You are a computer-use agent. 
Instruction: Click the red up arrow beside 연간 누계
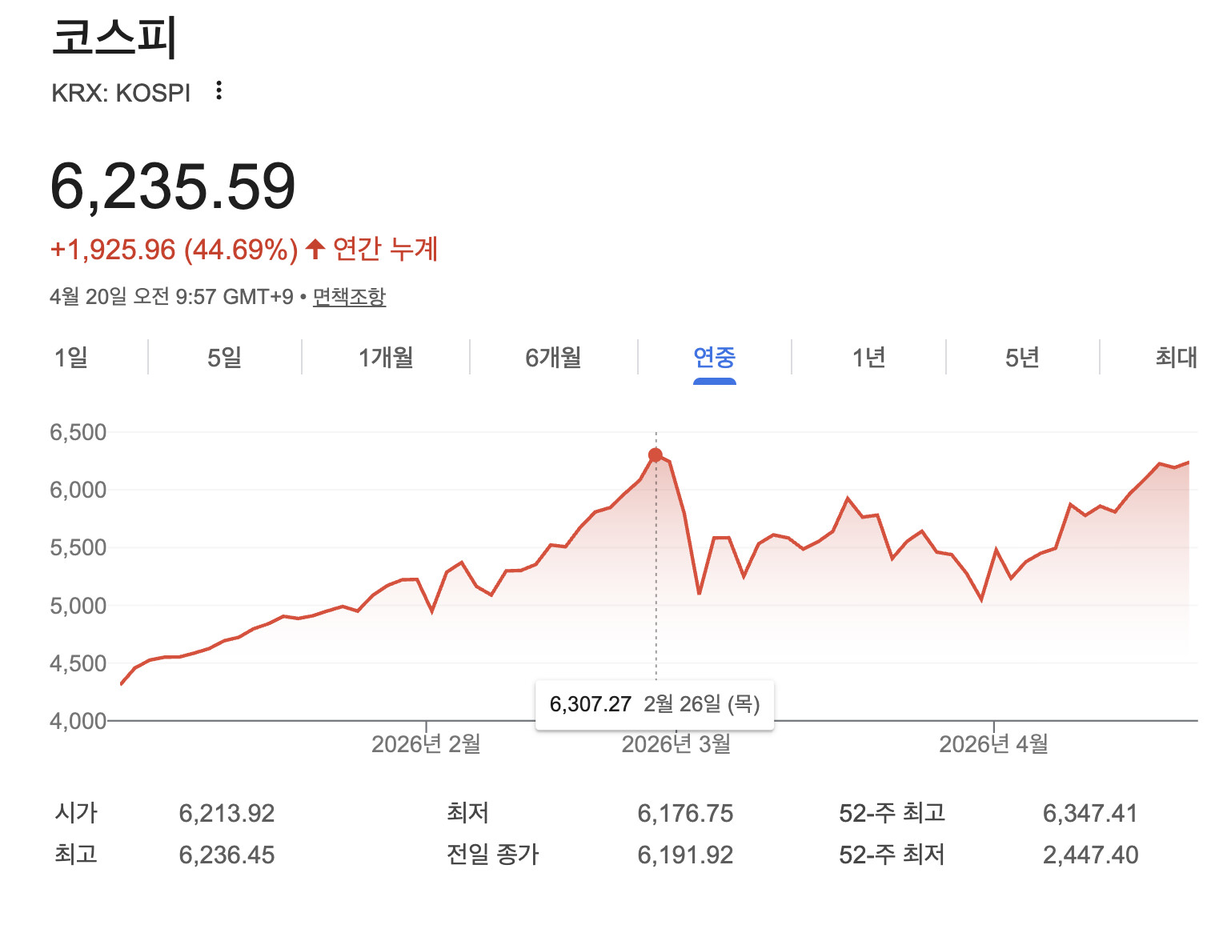click(315, 249)
